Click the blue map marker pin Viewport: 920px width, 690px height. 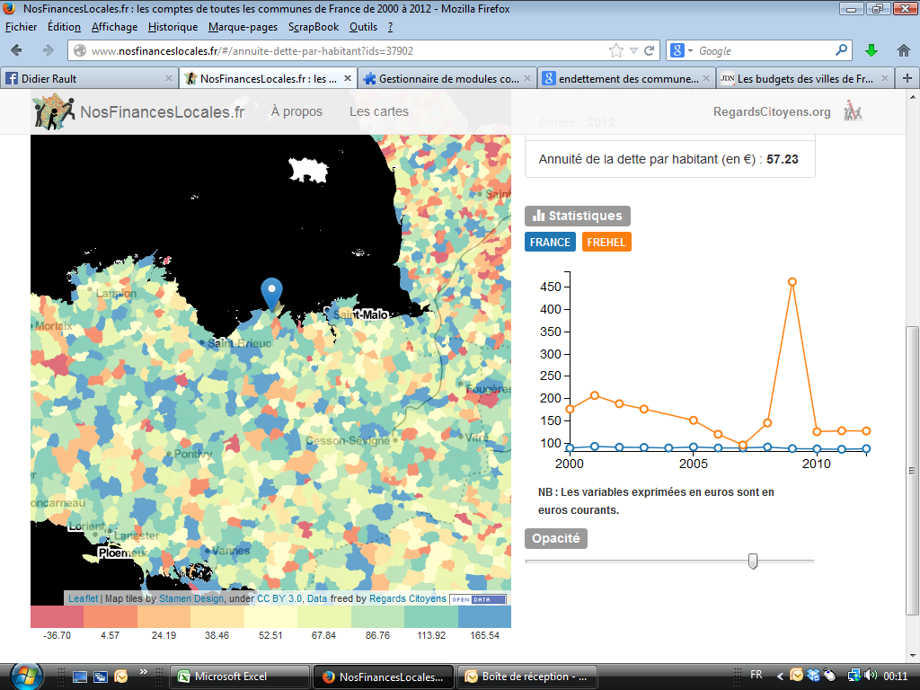coord(270,292)
